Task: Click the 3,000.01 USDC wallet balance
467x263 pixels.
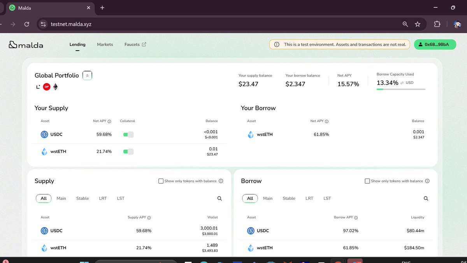Action: 209,228
